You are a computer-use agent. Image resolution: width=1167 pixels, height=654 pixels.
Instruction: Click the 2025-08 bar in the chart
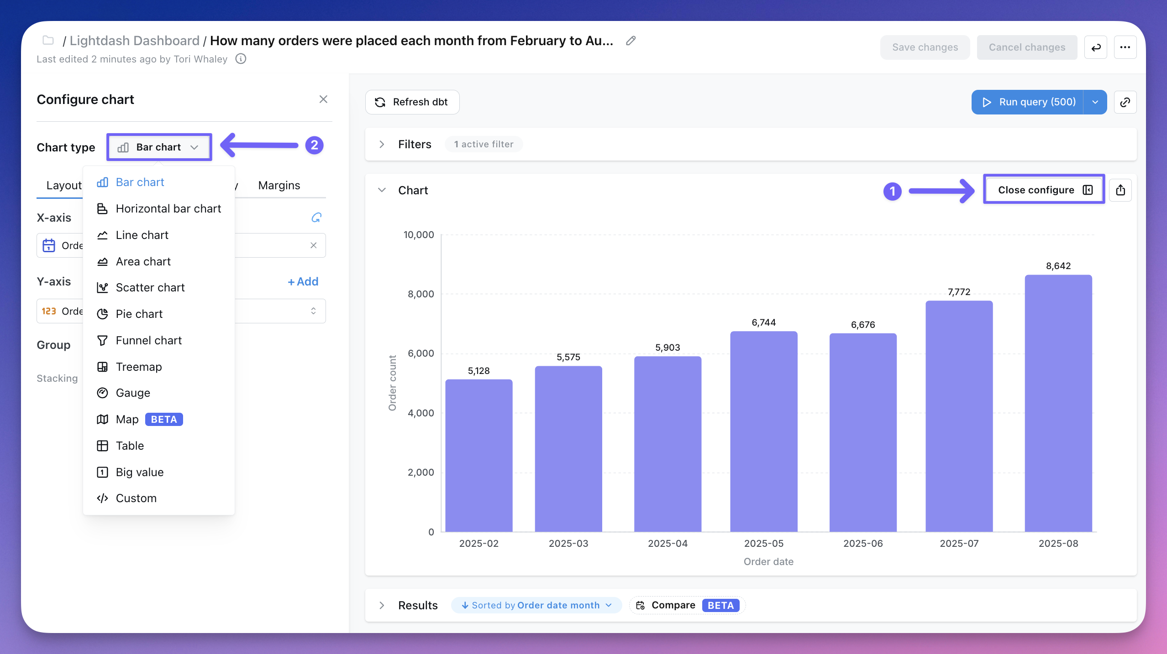click(x=1058, y=403)
